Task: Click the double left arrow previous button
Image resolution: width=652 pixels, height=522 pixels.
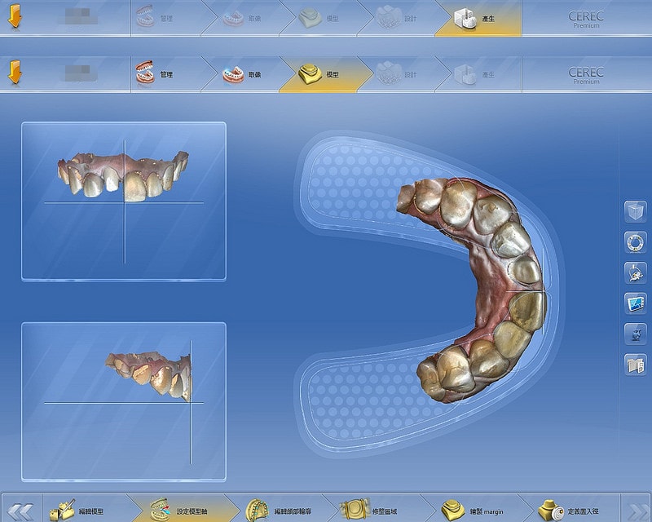Action: click(20, 511)
